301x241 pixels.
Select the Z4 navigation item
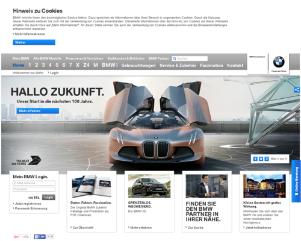pos(86,65)
